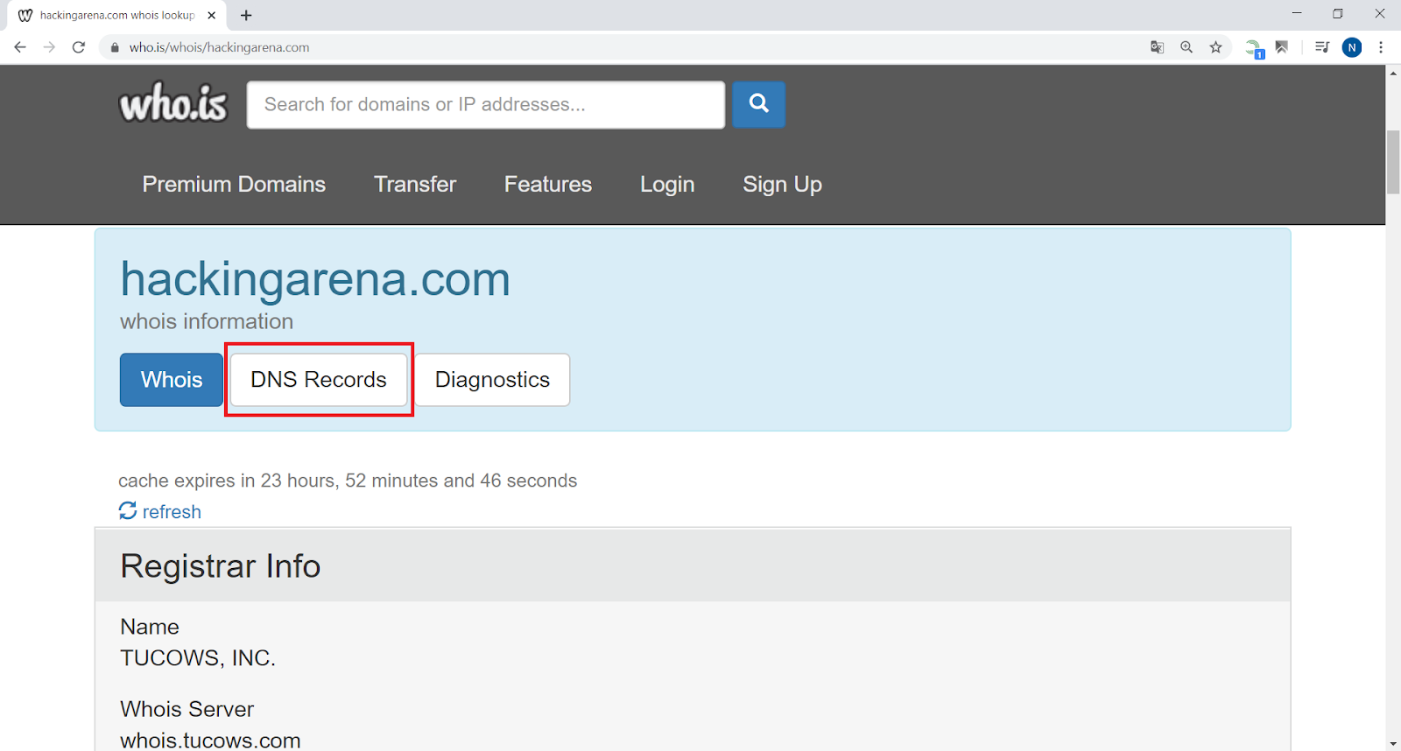Click the Registrar Info heading
This screenshot has height=751, width=1401.
pos(221,566)
